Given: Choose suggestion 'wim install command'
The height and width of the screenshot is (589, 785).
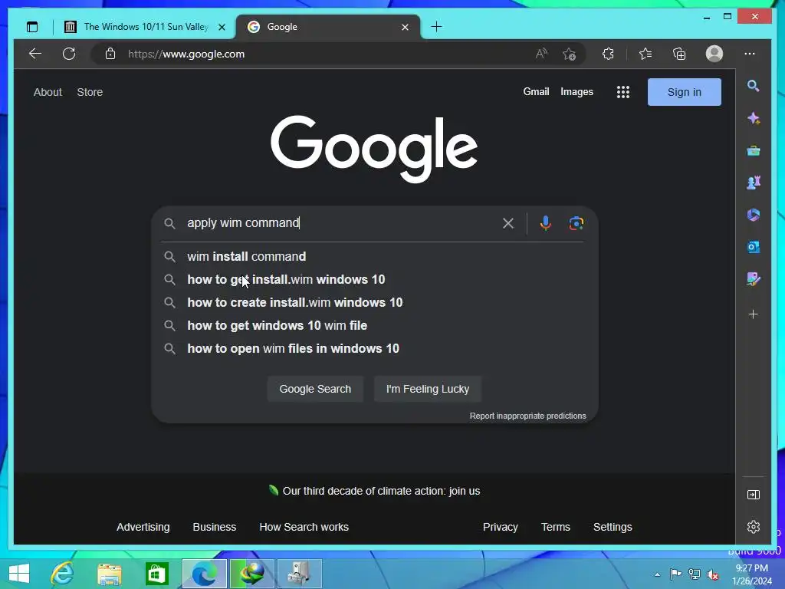Looking at the screenshot, I should click(x=373, y=256).
